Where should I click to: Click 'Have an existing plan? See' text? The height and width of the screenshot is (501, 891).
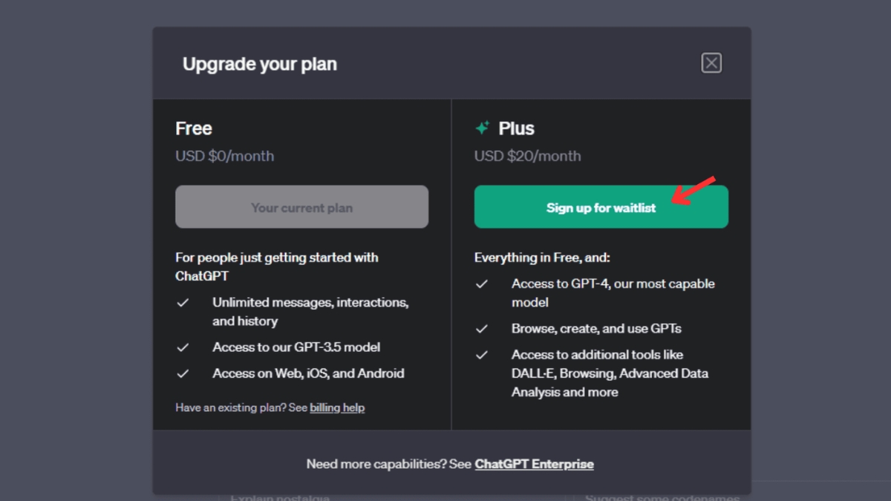click(241, 407)
